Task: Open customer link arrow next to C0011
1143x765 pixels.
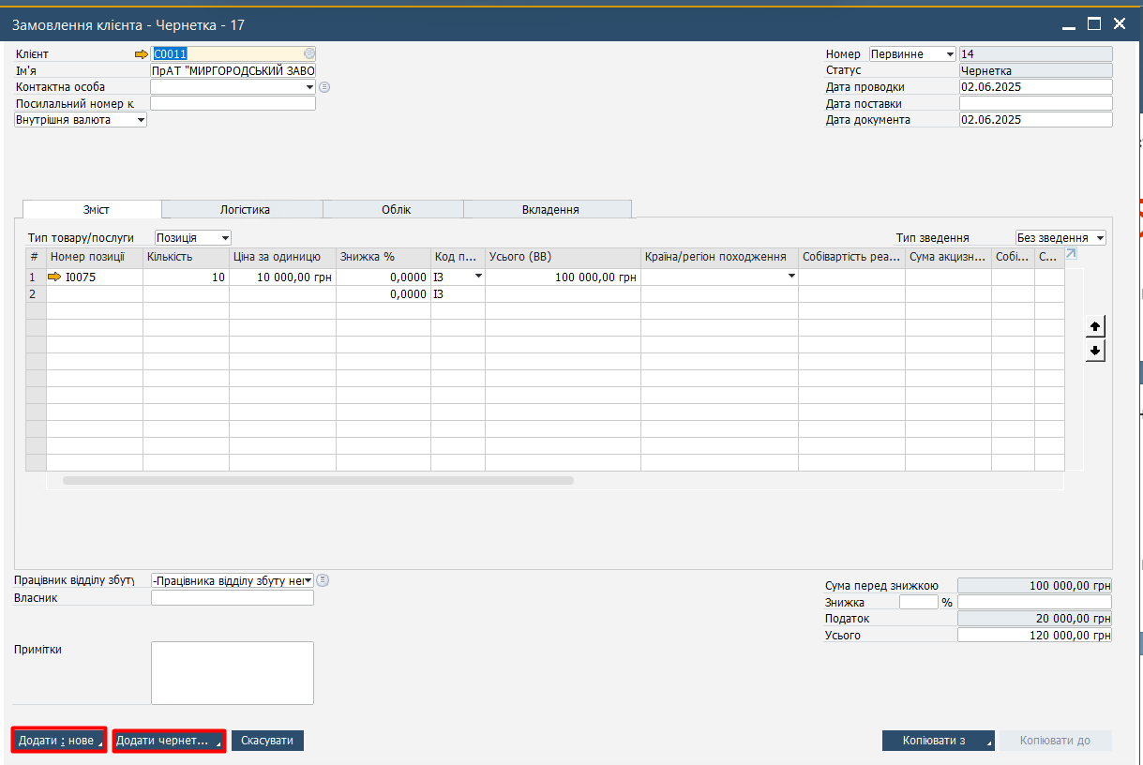Action: tap(142, 54)
